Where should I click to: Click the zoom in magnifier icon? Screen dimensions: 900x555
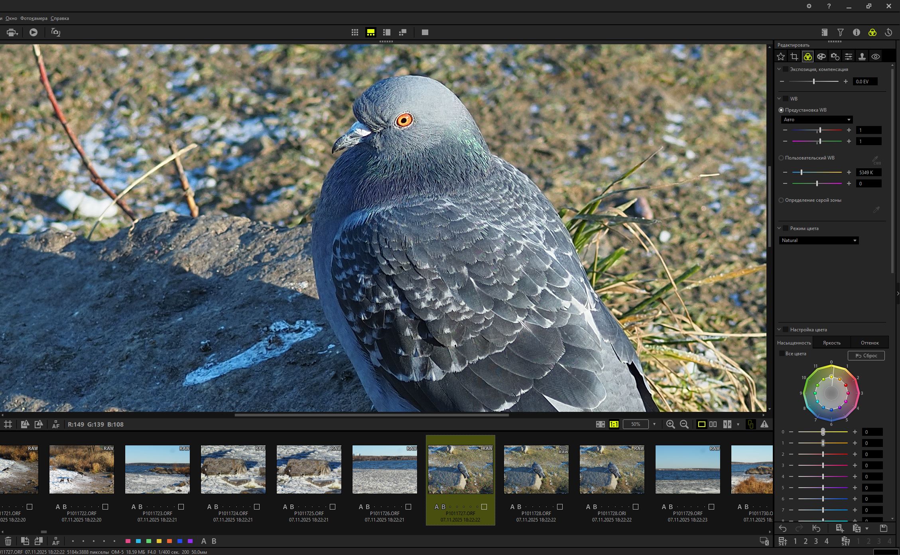(x=670, y=424)
